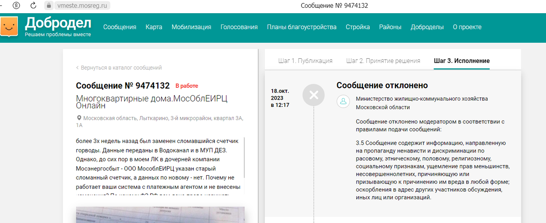Click the Добродел site title link
Viewport: 546px width, 223px height.
[58, 23]
